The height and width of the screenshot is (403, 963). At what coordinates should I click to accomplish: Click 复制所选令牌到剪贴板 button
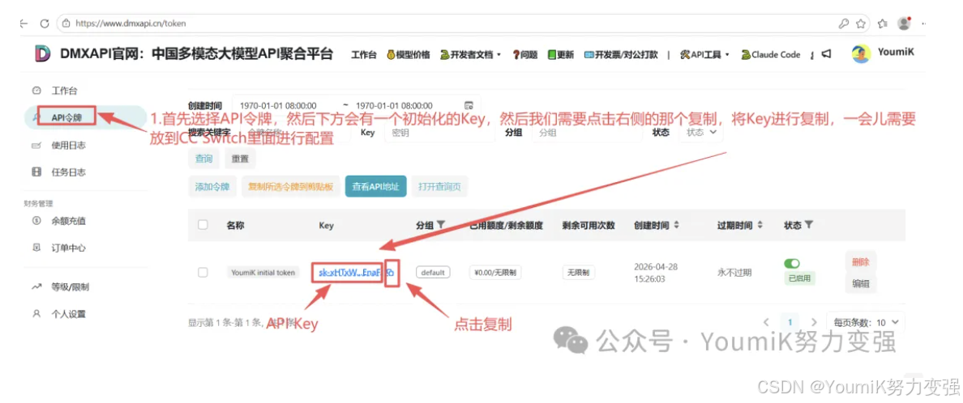[290, 186]
